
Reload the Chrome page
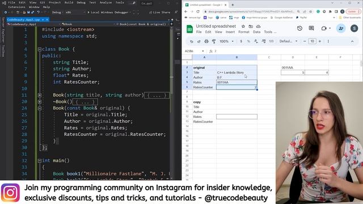[x=198, y=11]
